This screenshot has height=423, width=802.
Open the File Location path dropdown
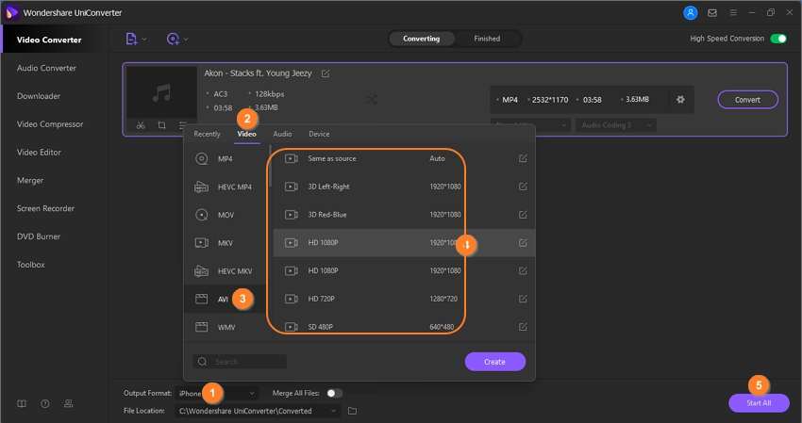click(257, 411)
